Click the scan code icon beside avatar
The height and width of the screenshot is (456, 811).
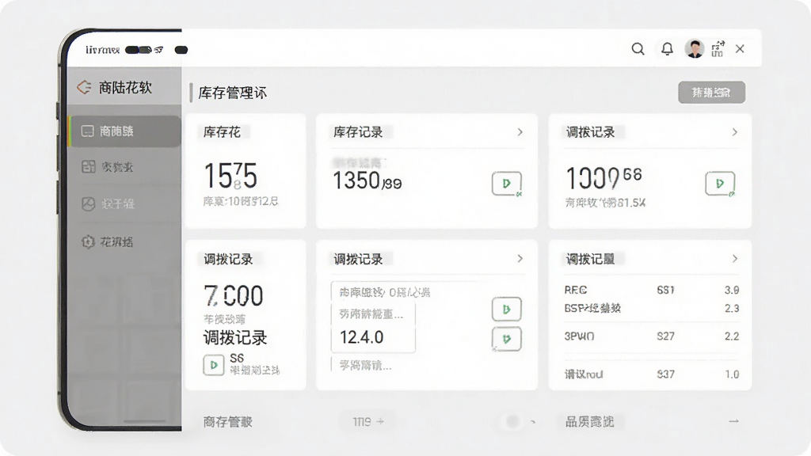[x=718, y=49]
